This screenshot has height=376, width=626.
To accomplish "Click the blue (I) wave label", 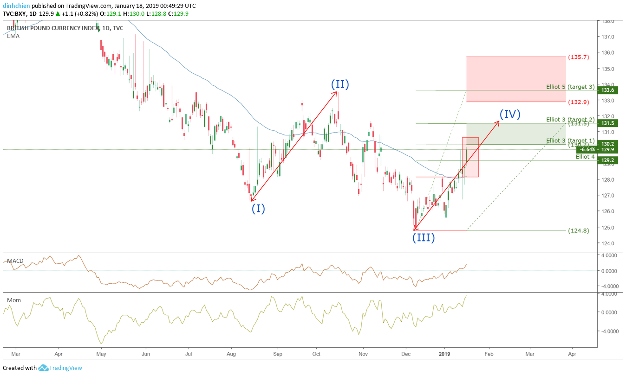I will pyautogui.click(x=258, y=208).
